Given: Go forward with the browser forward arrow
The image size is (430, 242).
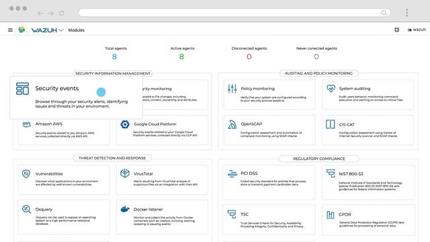Looking at the screenshot, I should click(x=50, y=13).
